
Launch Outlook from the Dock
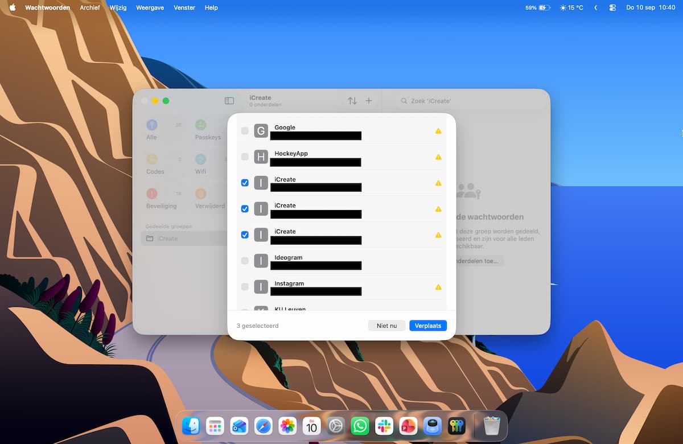pos(239,426)
